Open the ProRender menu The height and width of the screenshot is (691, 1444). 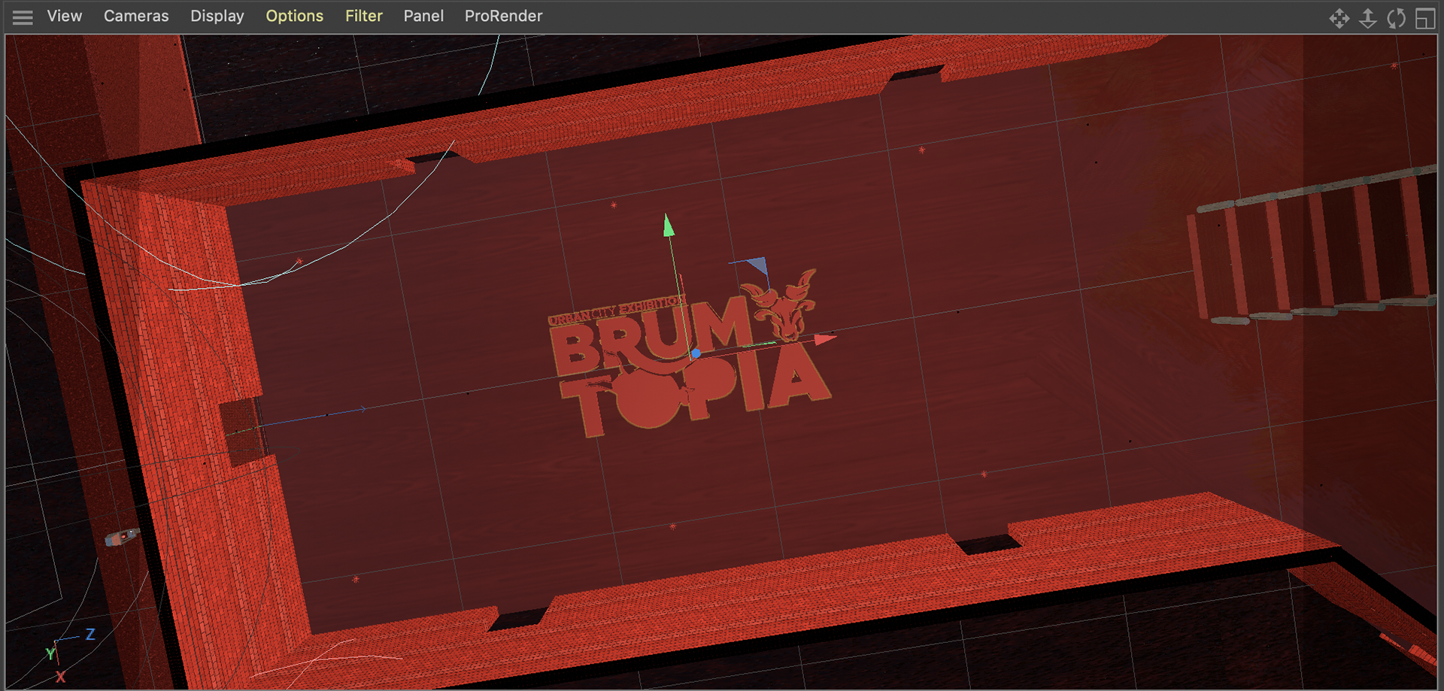pos(503,16)
